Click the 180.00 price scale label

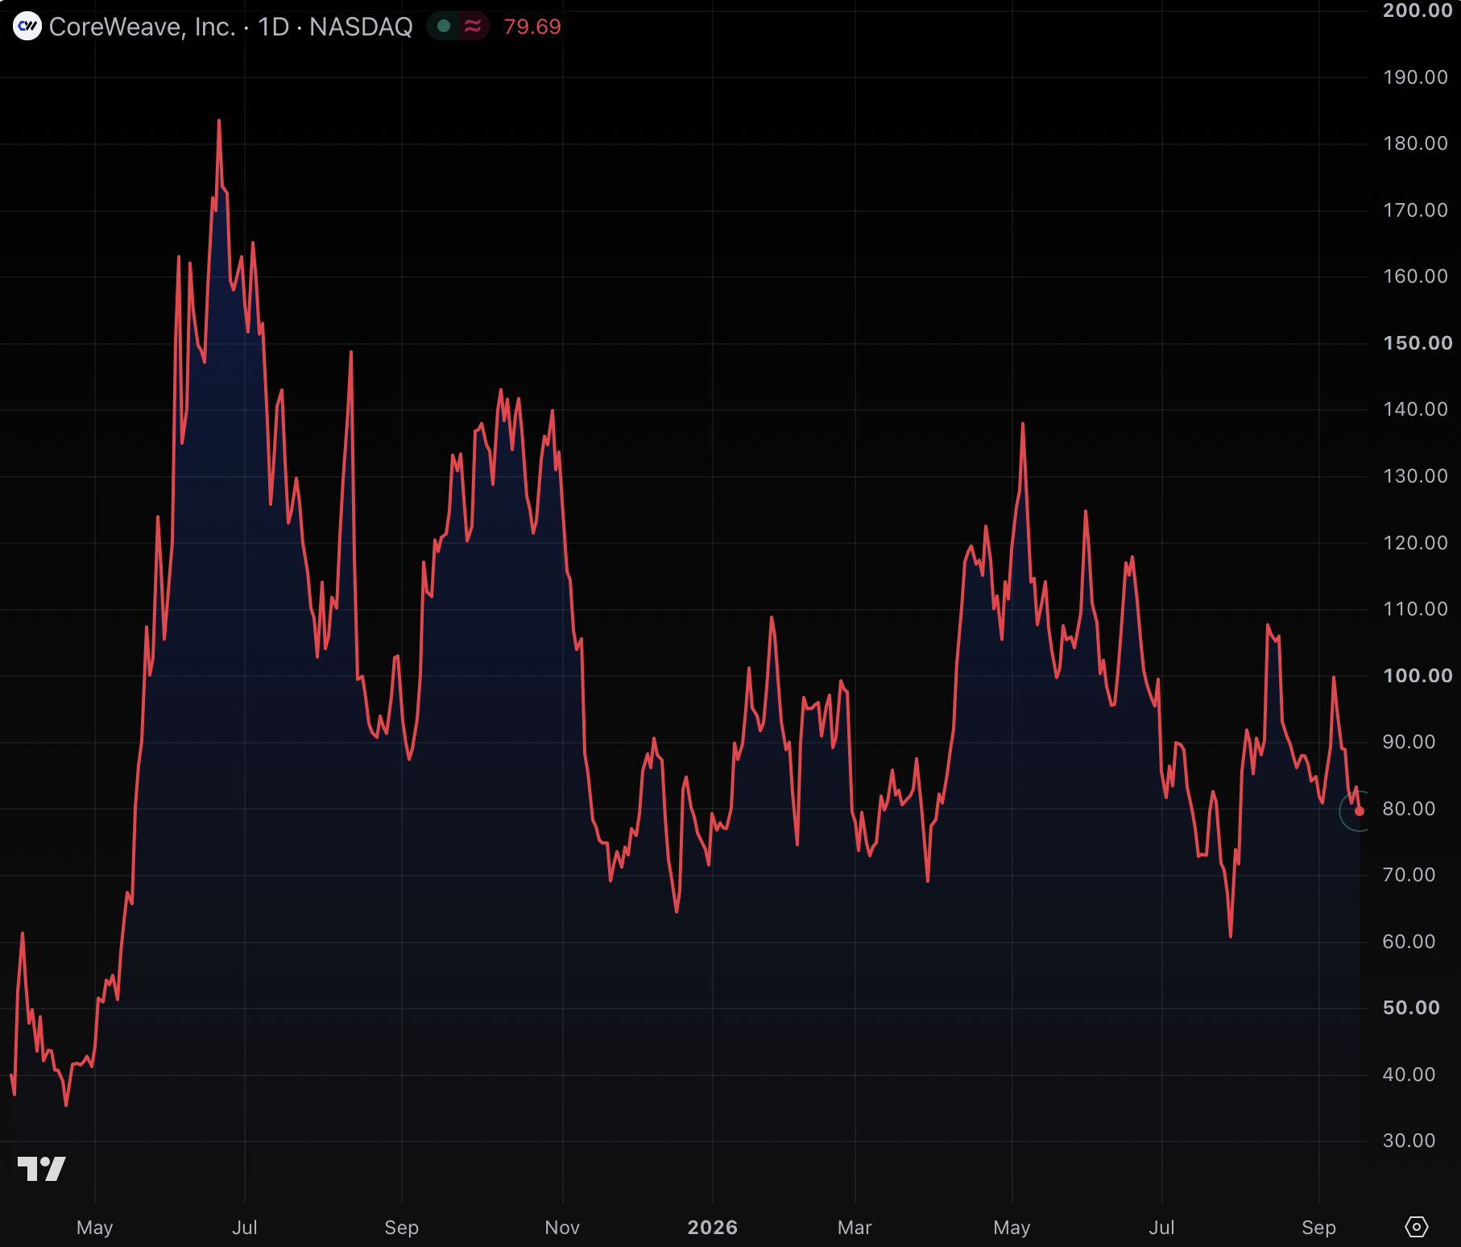tap(1416, 143)
